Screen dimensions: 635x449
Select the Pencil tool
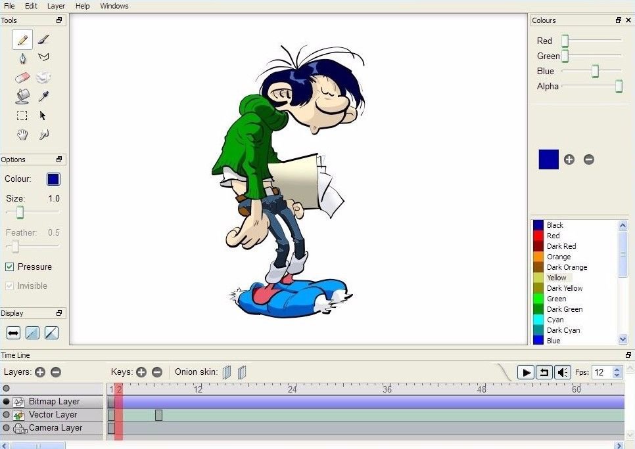point(22,39)
